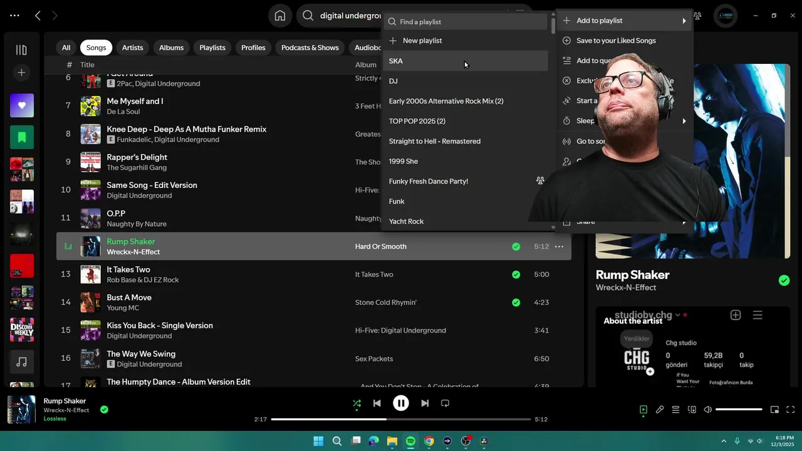Screen dimensions: 802x451
Task: Open the three-dot app menu at top left
Action: [x=14, y=16]
